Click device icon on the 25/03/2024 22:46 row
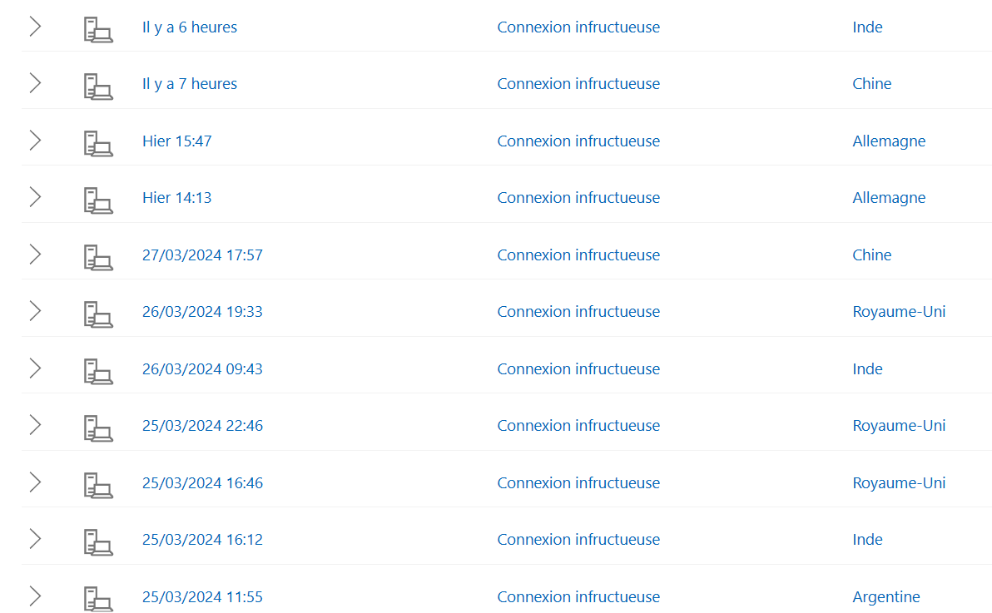Viewport: 992px width, 613px height. click(98, 428)
